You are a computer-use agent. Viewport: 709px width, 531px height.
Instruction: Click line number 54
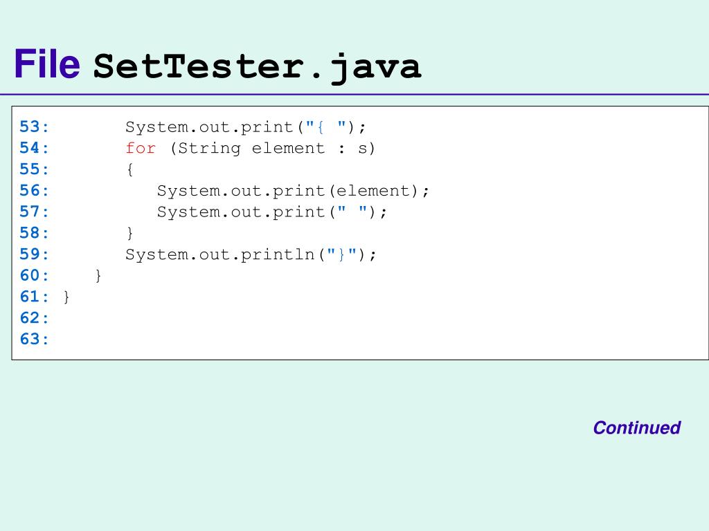pyautogui.click(x=34, y=148)
